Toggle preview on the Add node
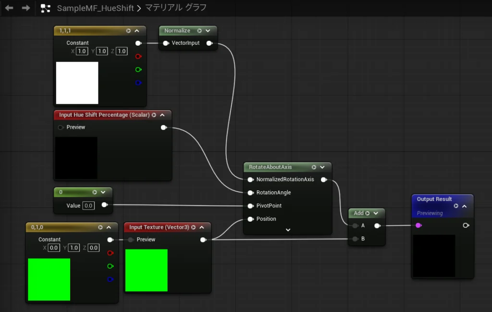This screenshot has width=492, height=312. point(368,213)
